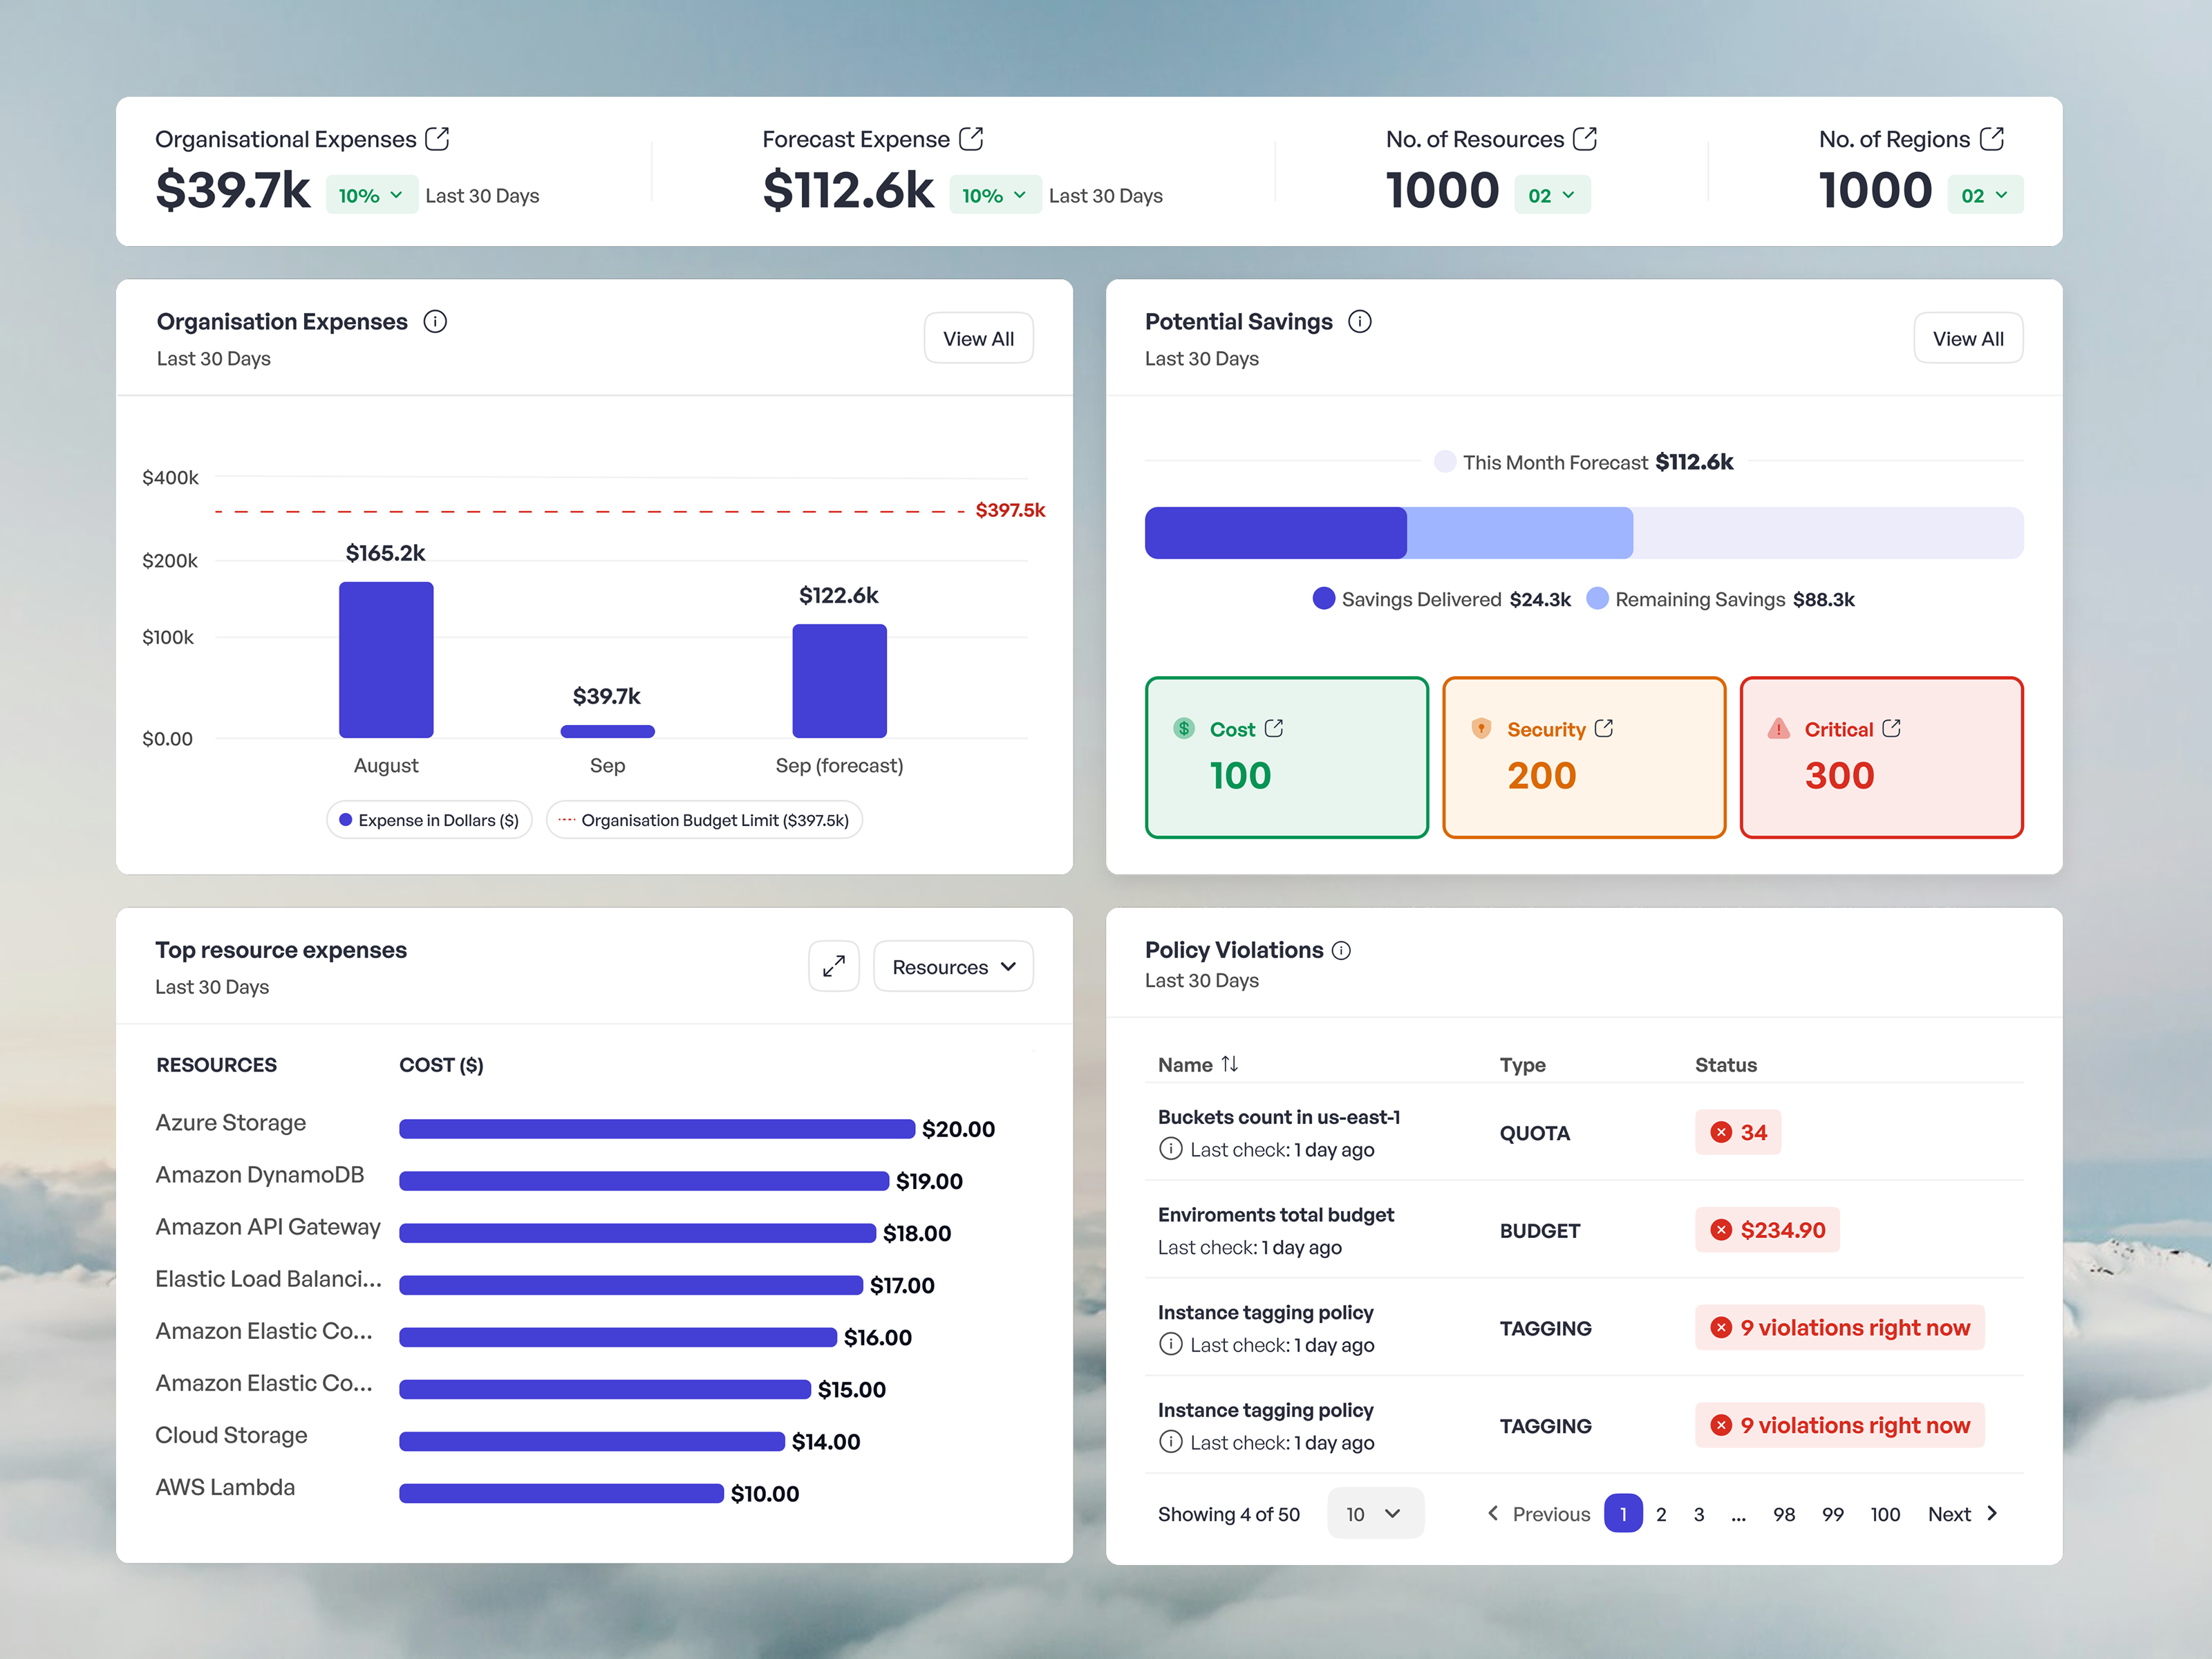Go to page 99
The height and width of the screenshot is (1659, 2212).
click(x=1833, y=1514)
